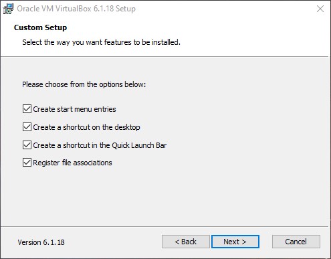Click the 'Select the way you want features' subtitle
The height and width of the screenshot is (259, 331).
101,42
